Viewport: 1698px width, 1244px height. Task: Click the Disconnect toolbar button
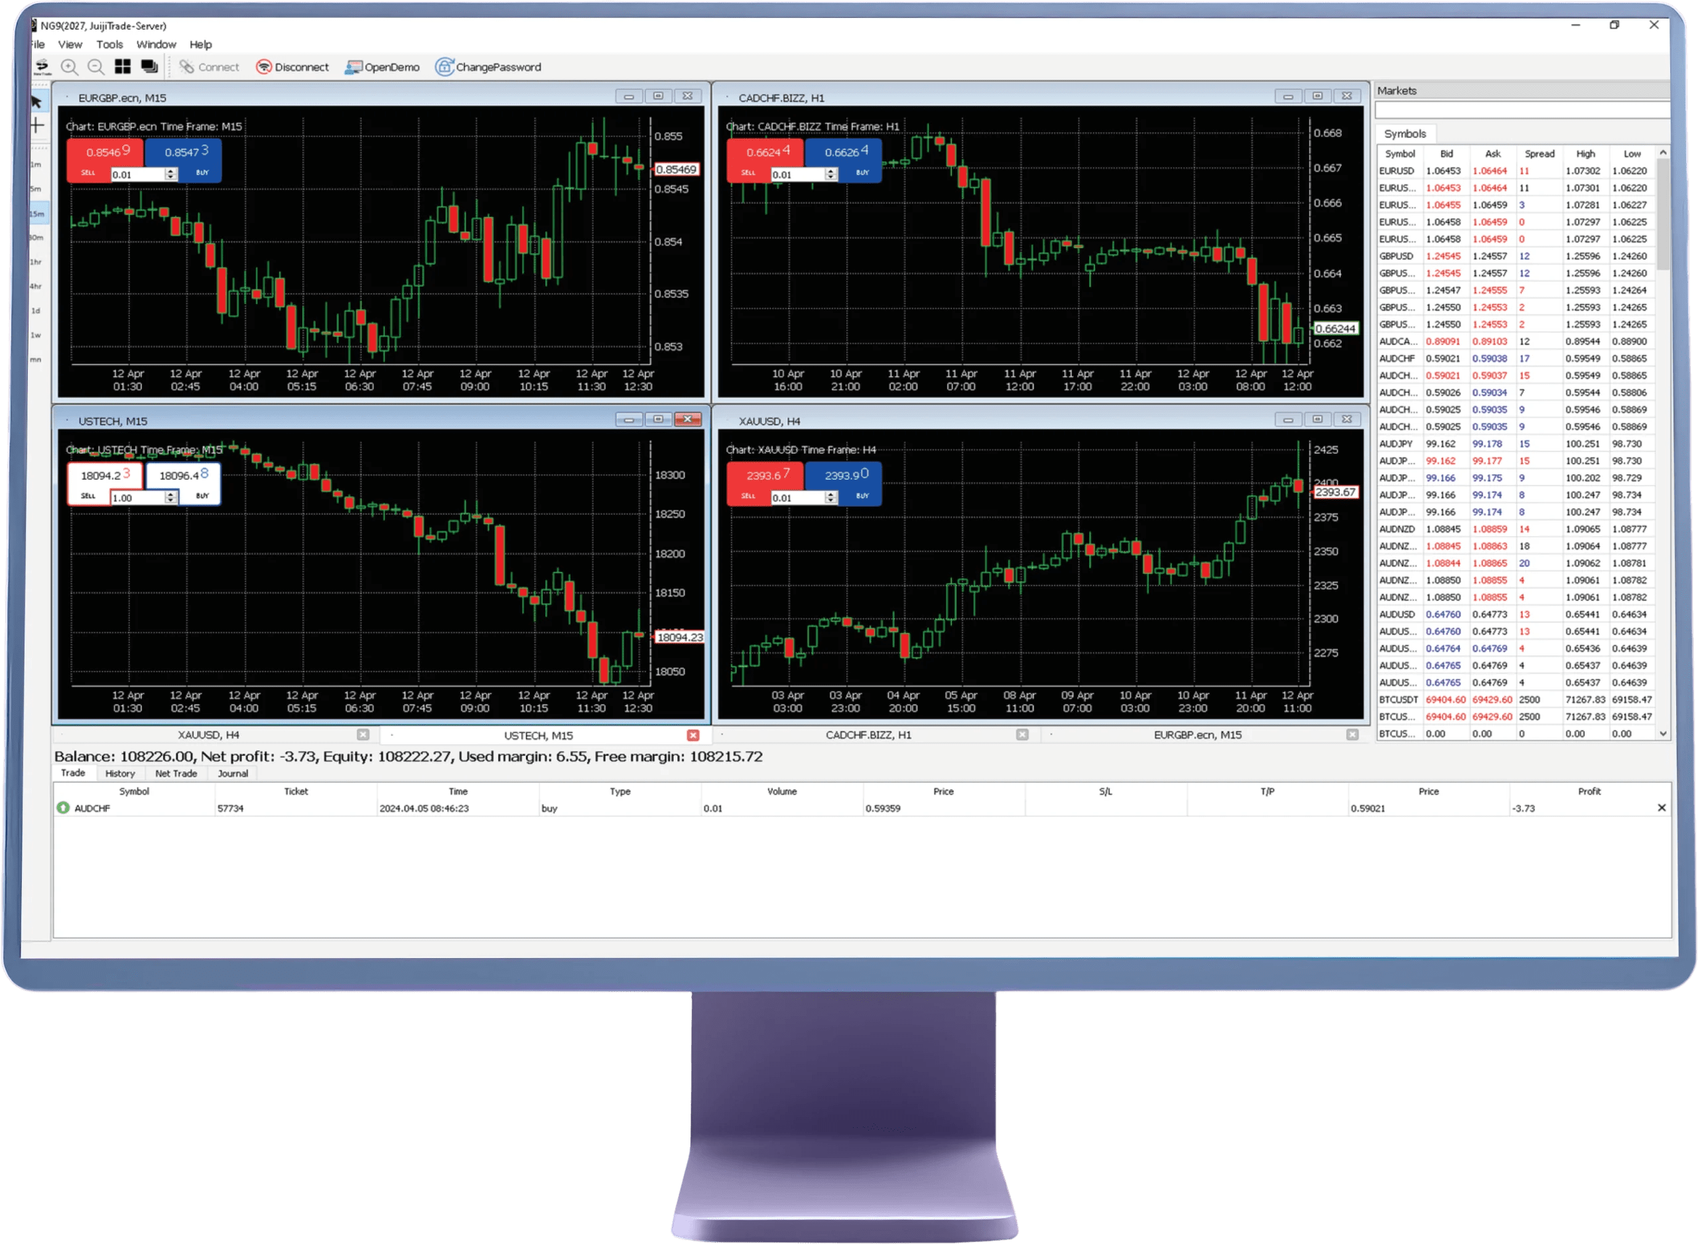[x=293, y=67]
